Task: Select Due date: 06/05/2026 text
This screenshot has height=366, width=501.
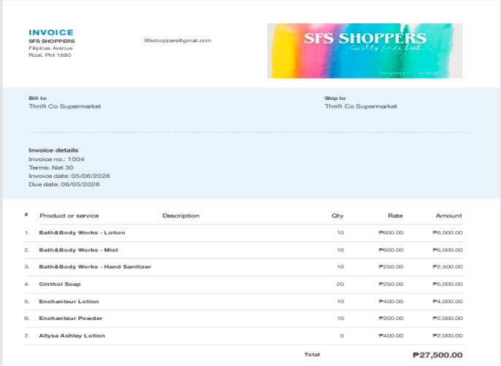Action: (x=64, y=184)
